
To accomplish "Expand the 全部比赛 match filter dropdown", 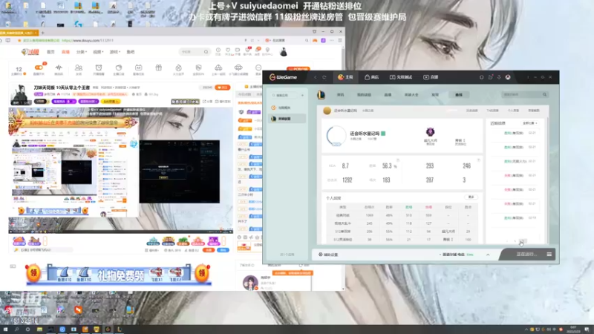I will (x=529, y=123).
